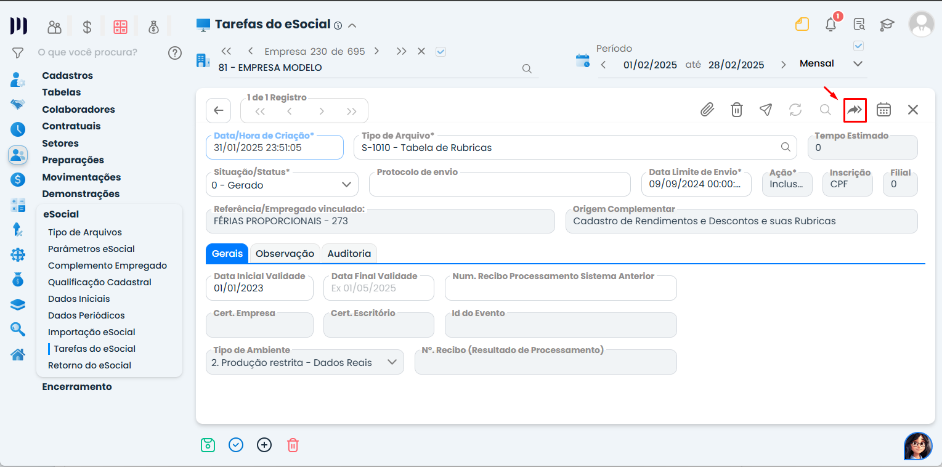Click the paper plane send icon
This screenshot has width=942, height=467.
766,110
